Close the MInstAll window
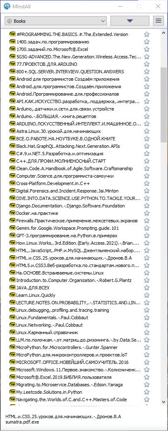Screen dimensions: 168x431 [x=158, y=6]
